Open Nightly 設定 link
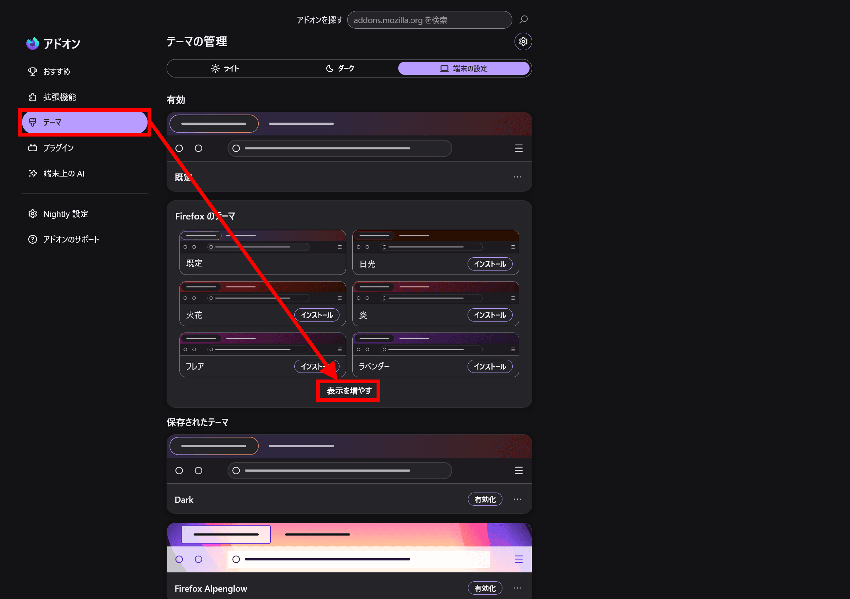Image resolution: width=850 pixels, height=599 pixels. (x=85, y=214)
